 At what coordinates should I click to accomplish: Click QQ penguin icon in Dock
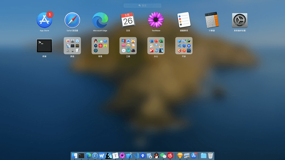pyautogui.click(x=156, y=156)
